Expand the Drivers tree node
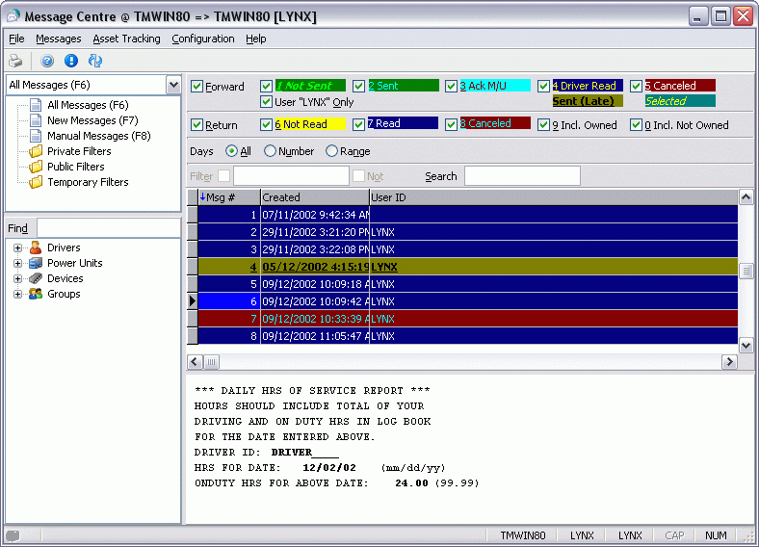Image resolution: width=759 pixels, height=547 pixels. pyautogui.click(x=17, y=247)
